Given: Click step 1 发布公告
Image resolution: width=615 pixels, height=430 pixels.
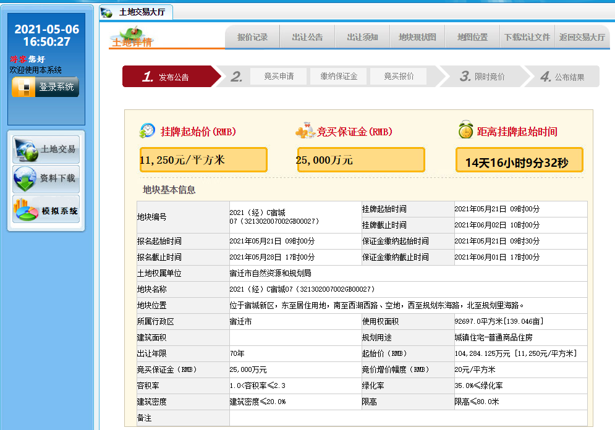Looking at the screenshot, I should click(x=167, y=77).
